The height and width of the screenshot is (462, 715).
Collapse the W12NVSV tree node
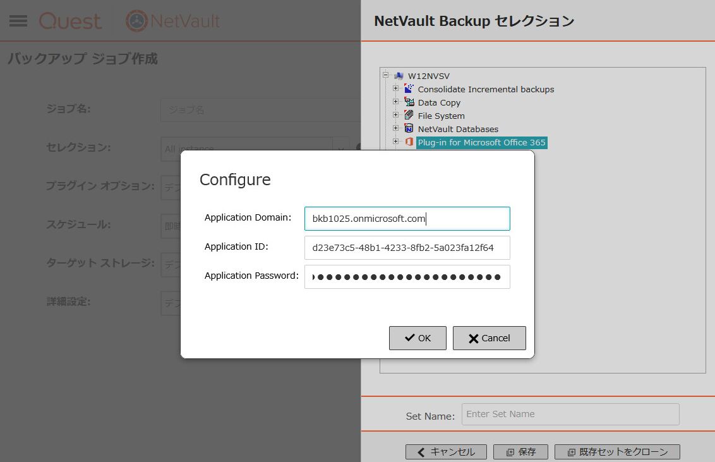click(386, 75)
